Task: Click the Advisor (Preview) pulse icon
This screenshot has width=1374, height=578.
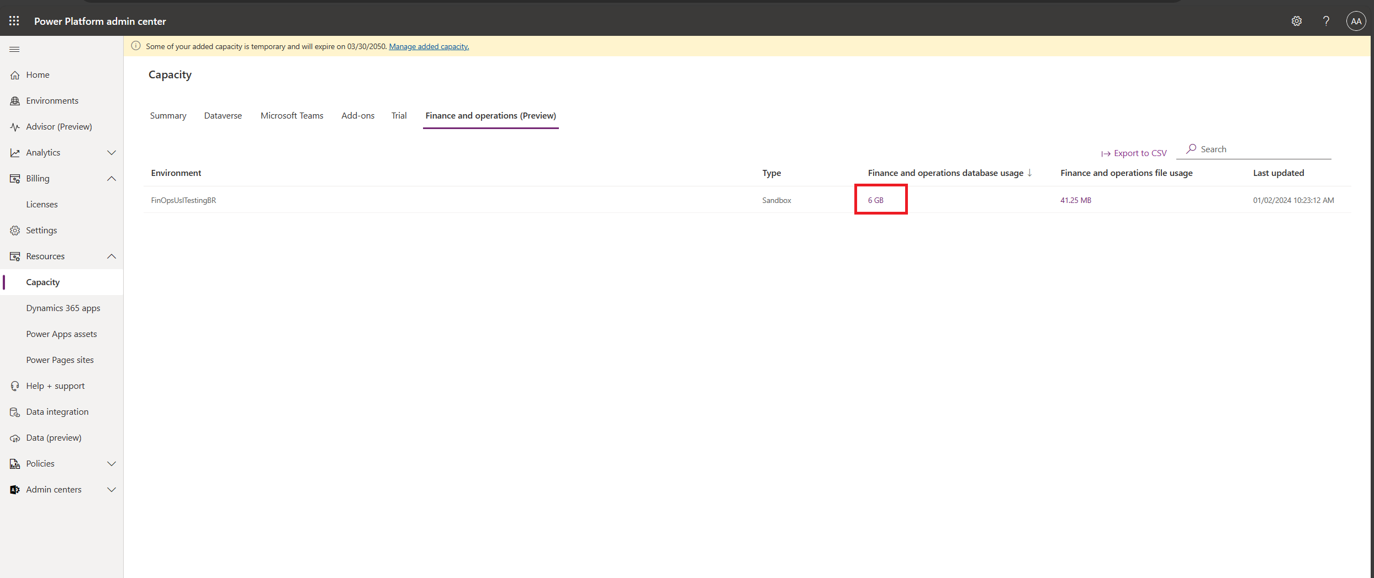Action: (15, 127)
